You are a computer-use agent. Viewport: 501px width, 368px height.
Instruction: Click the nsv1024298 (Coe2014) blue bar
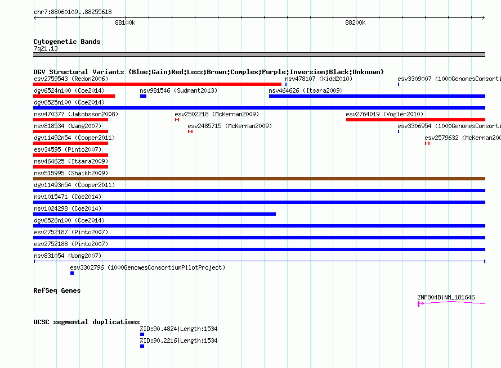coord(154,214)
